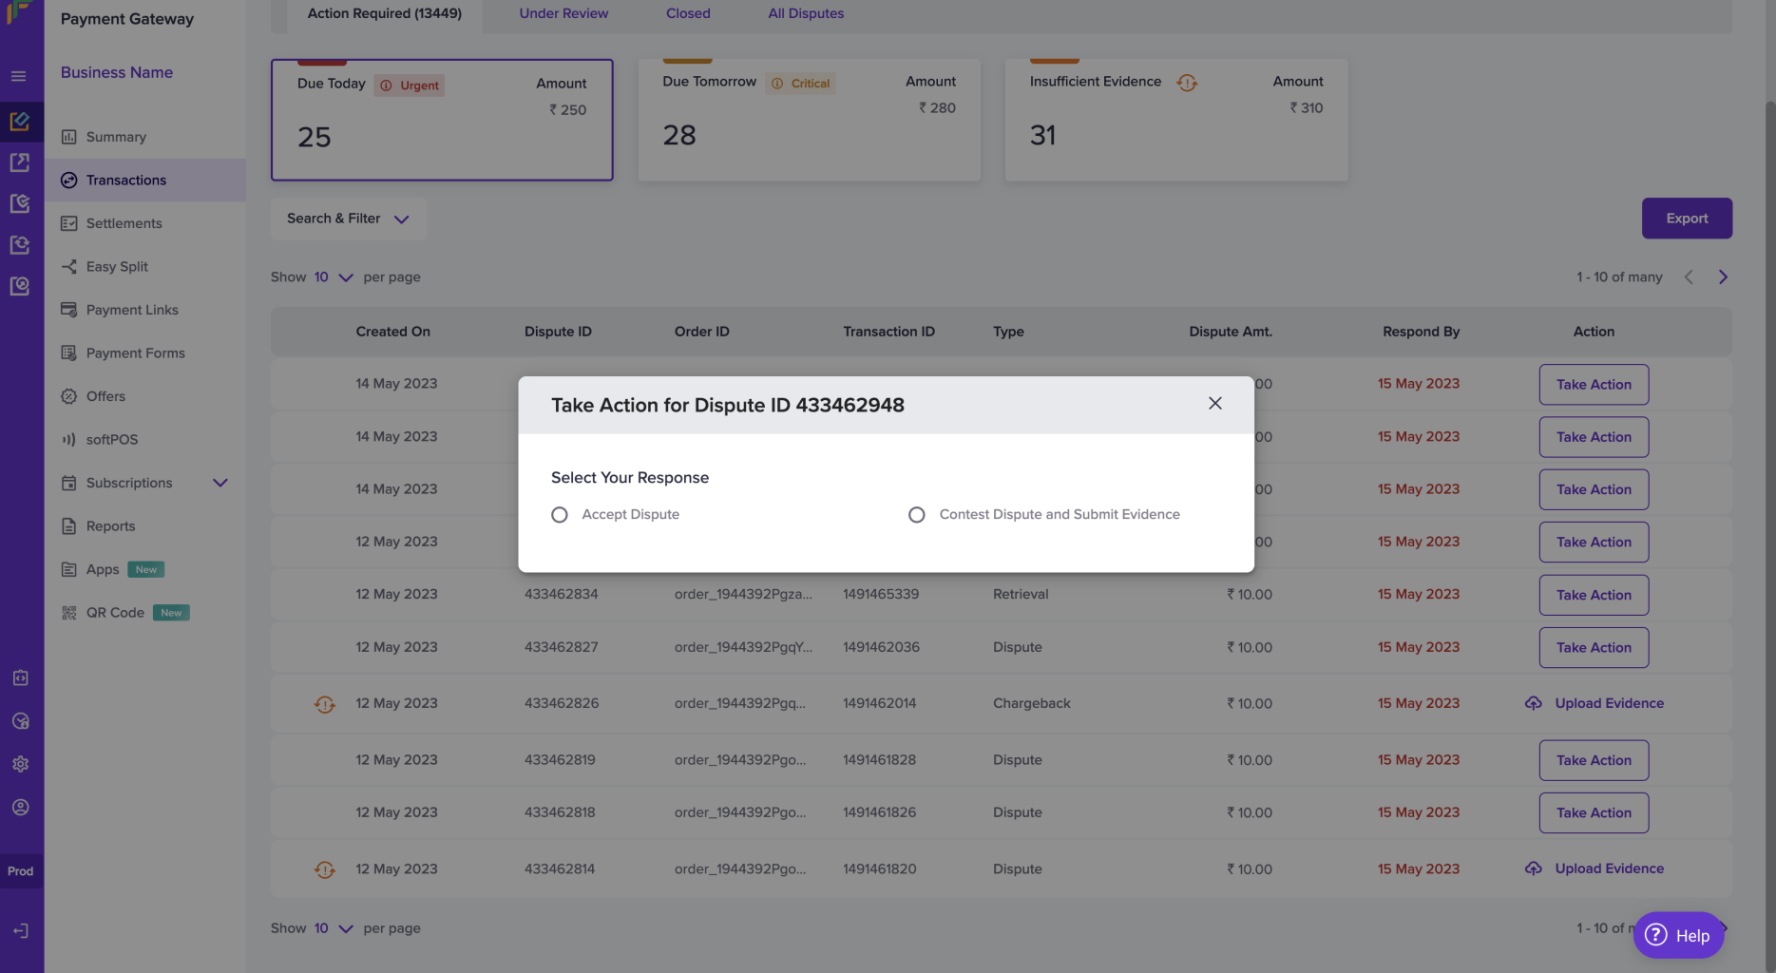Open the top Show per page dropdown
This screenshot has height=973, width=1776.
tap(334, 277)
